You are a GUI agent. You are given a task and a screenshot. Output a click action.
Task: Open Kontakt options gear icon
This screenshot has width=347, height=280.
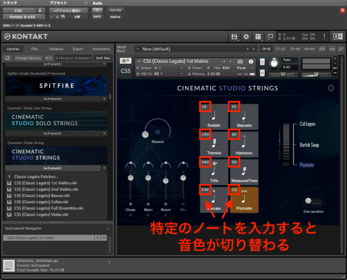tap(246, 37)
